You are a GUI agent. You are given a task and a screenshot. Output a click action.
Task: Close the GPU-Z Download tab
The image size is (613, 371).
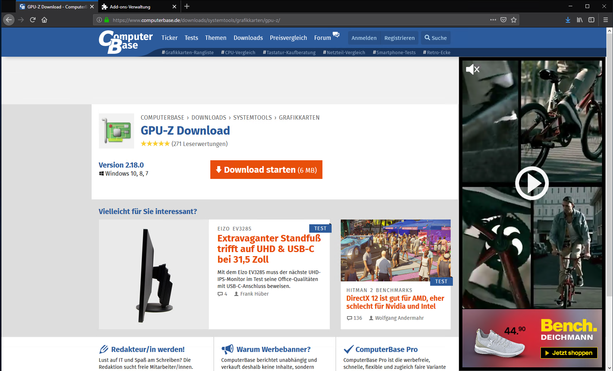coord(92,7)
